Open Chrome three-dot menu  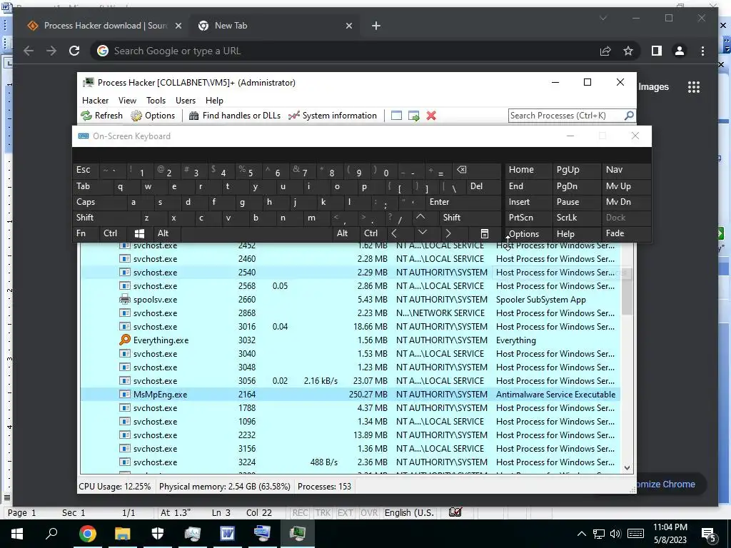pyautogui.click(x=702, y=51)
